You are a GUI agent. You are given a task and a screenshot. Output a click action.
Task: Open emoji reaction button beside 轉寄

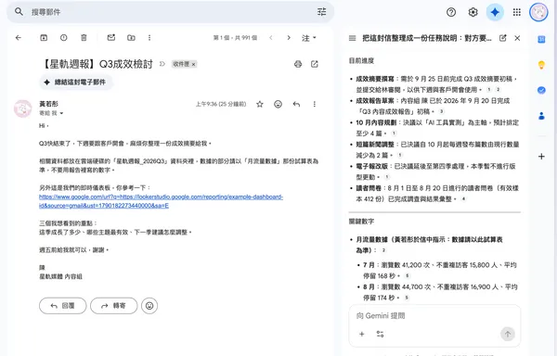click(149, 306)
